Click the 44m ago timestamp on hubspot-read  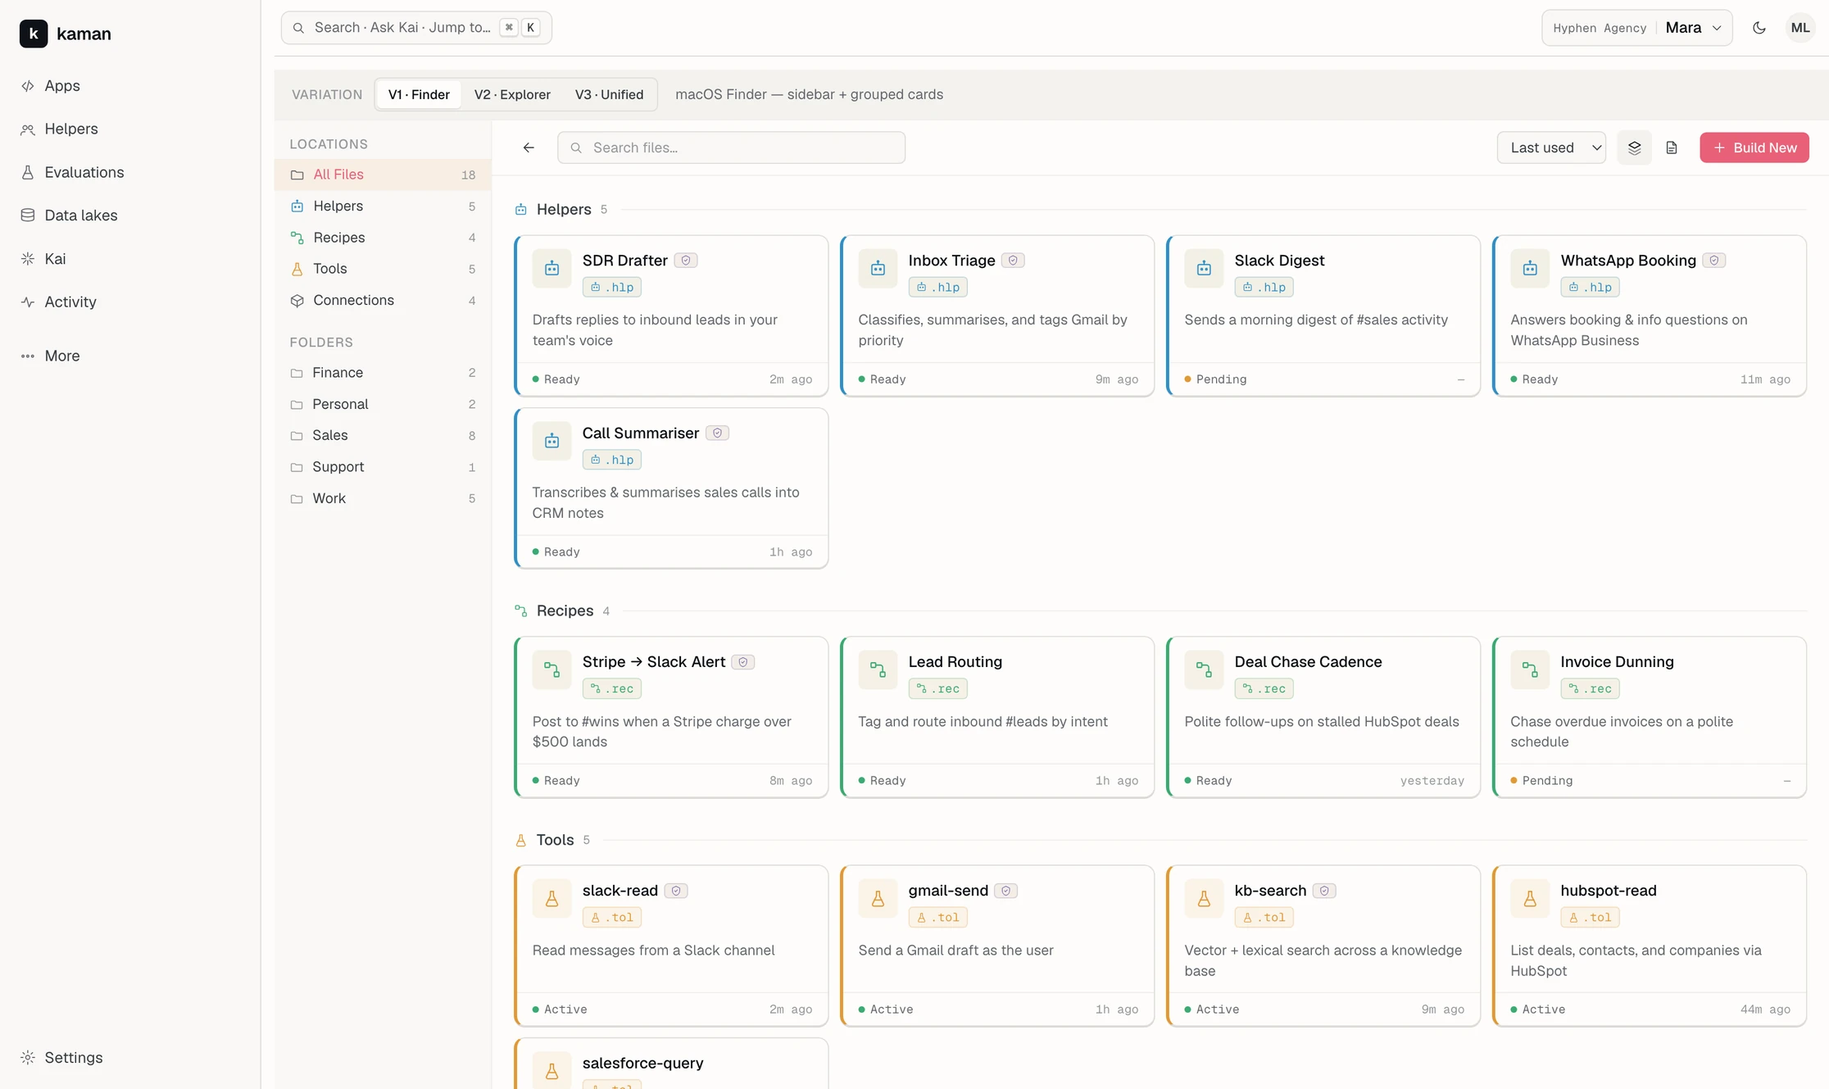[x=1765, y=1010]
